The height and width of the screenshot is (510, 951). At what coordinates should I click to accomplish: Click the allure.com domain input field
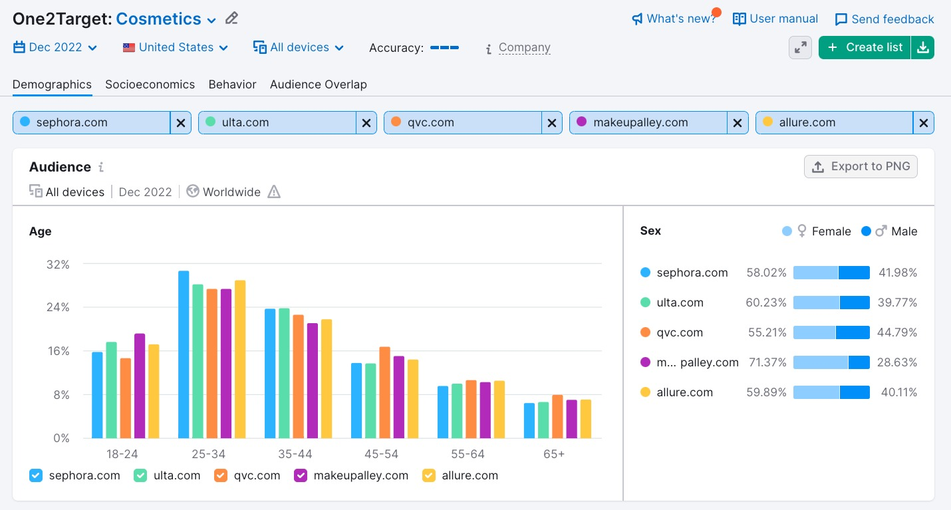click(834, 122)
